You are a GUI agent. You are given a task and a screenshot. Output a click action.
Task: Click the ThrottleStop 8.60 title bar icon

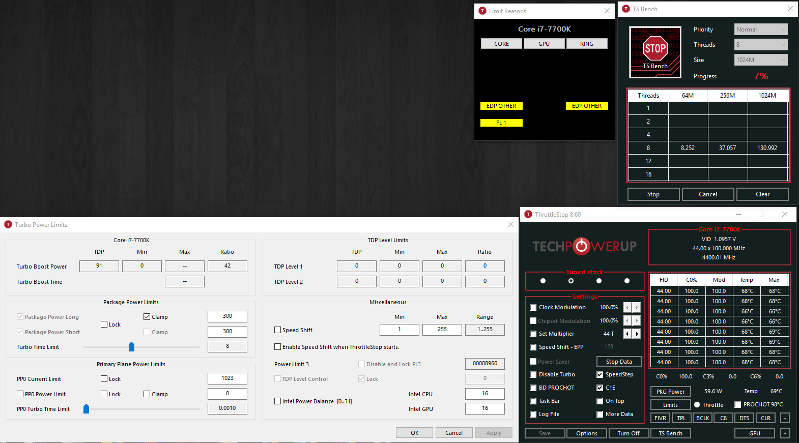528,215
